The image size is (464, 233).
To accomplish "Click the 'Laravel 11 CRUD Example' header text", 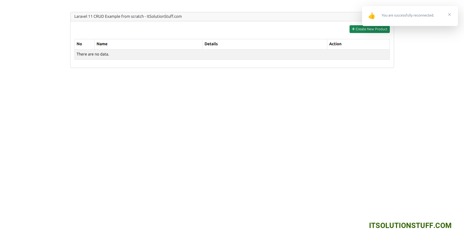I will (109, 17).
